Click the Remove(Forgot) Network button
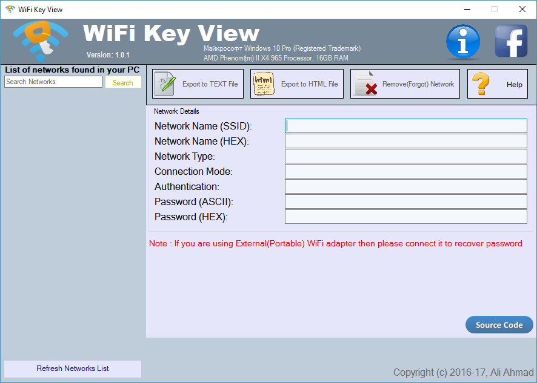This screenshot has height=383, width=537. (405, 83)
